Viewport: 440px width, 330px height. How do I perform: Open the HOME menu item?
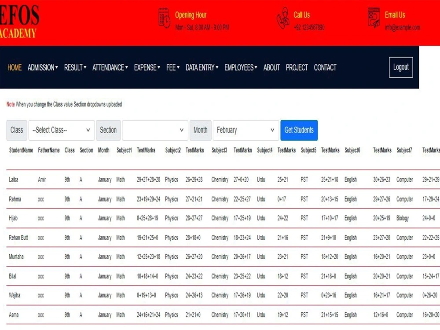15,68
